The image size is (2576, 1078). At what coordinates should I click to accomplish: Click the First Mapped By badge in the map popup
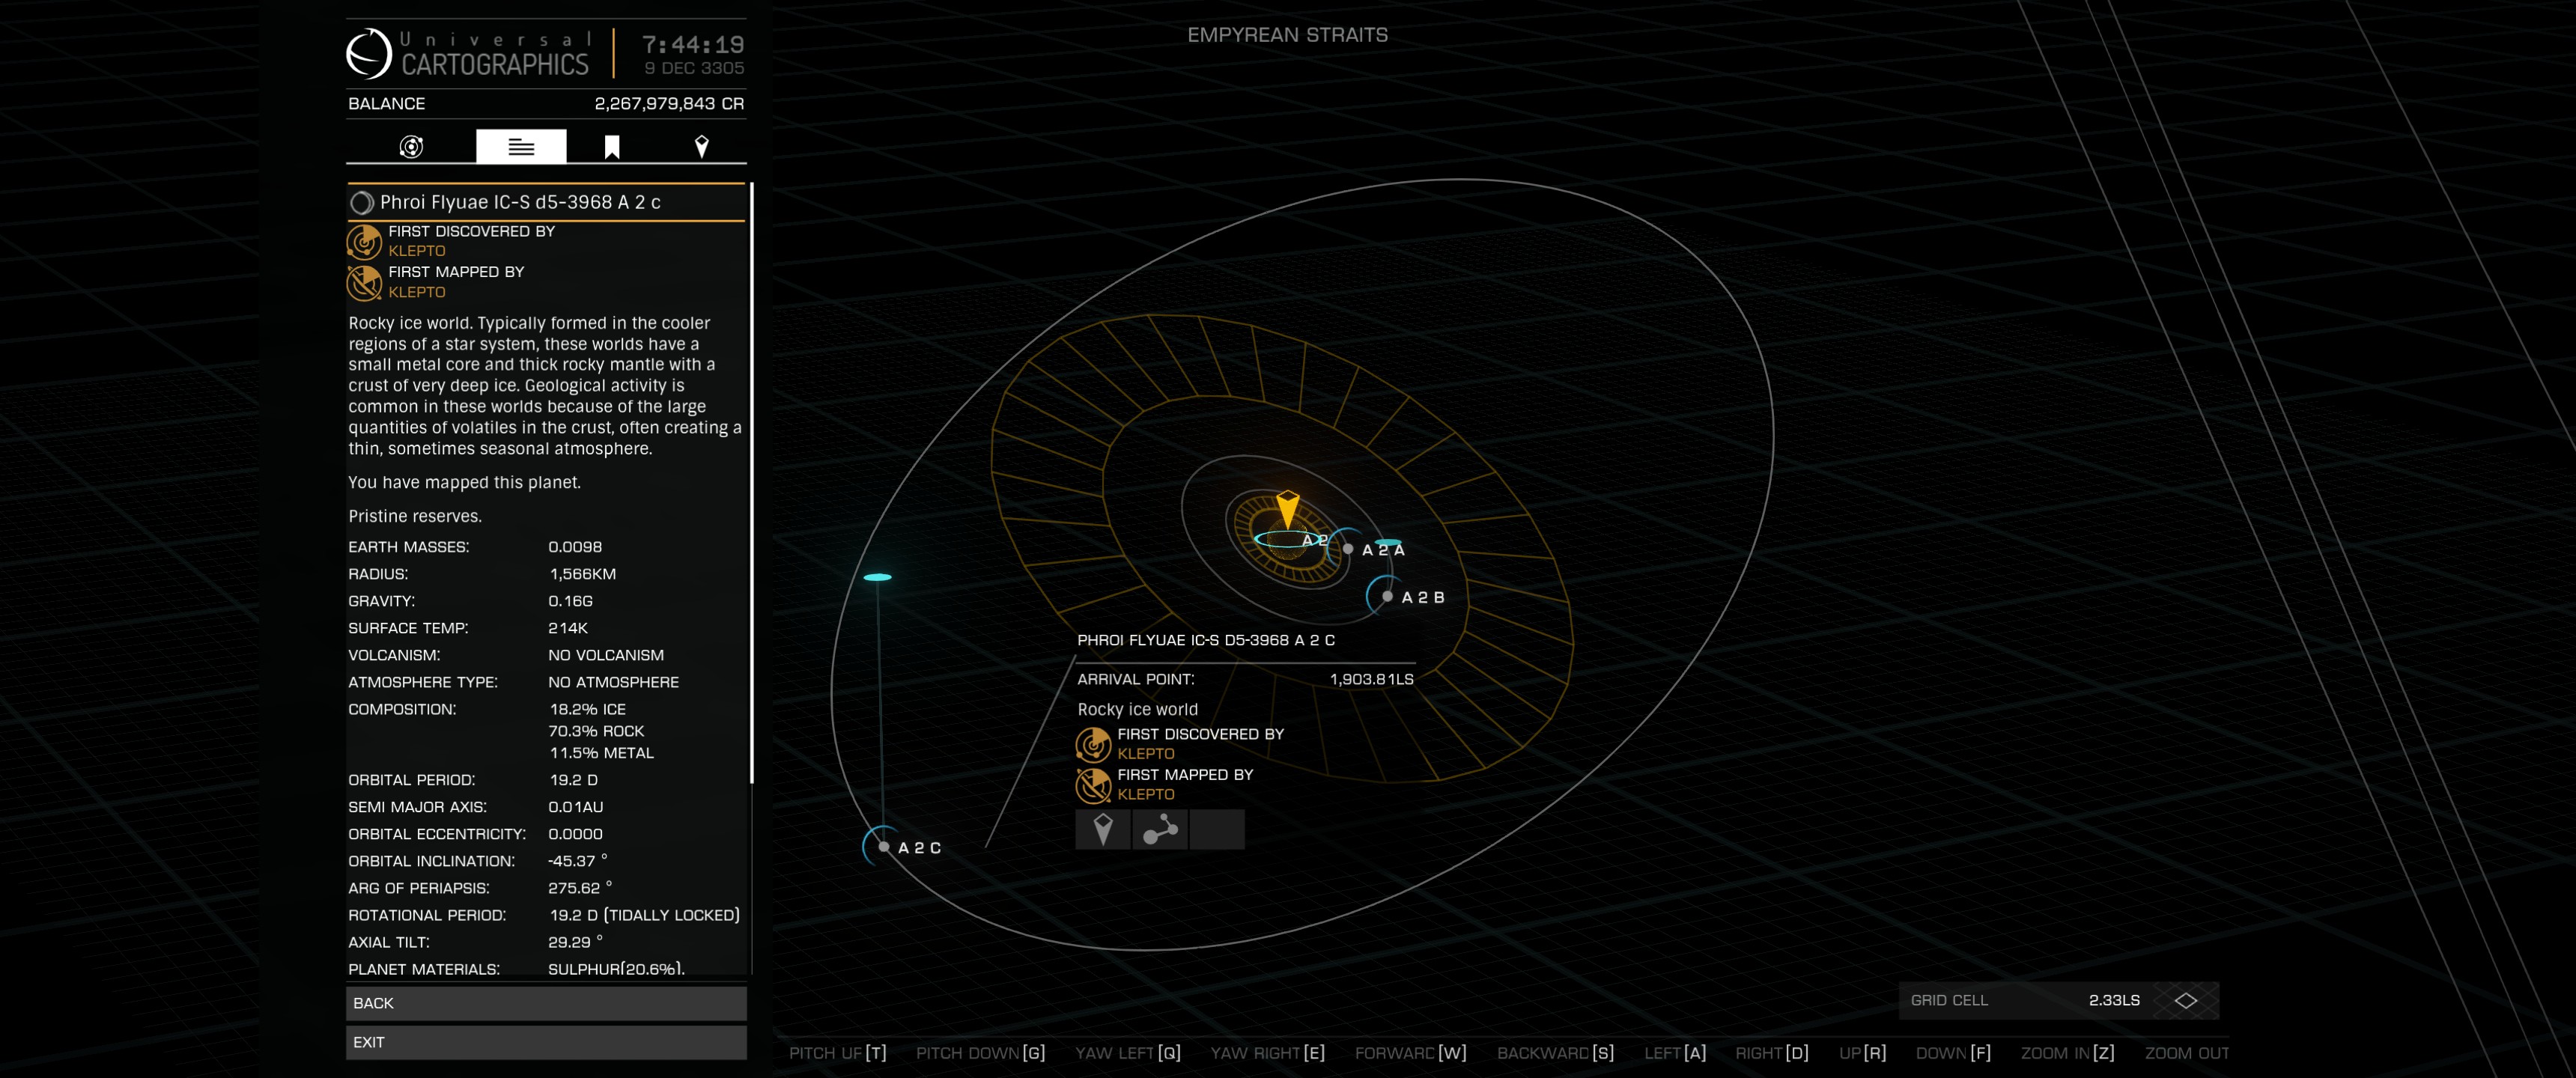[x=1093, y=785]
